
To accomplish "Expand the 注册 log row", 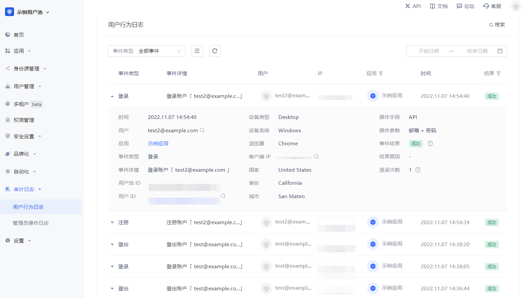I will point(112,222).
